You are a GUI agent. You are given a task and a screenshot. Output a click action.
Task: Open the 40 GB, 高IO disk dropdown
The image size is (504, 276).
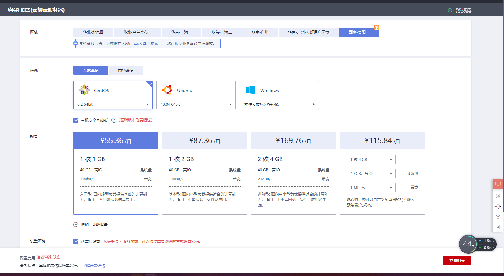tap(371, 173)
